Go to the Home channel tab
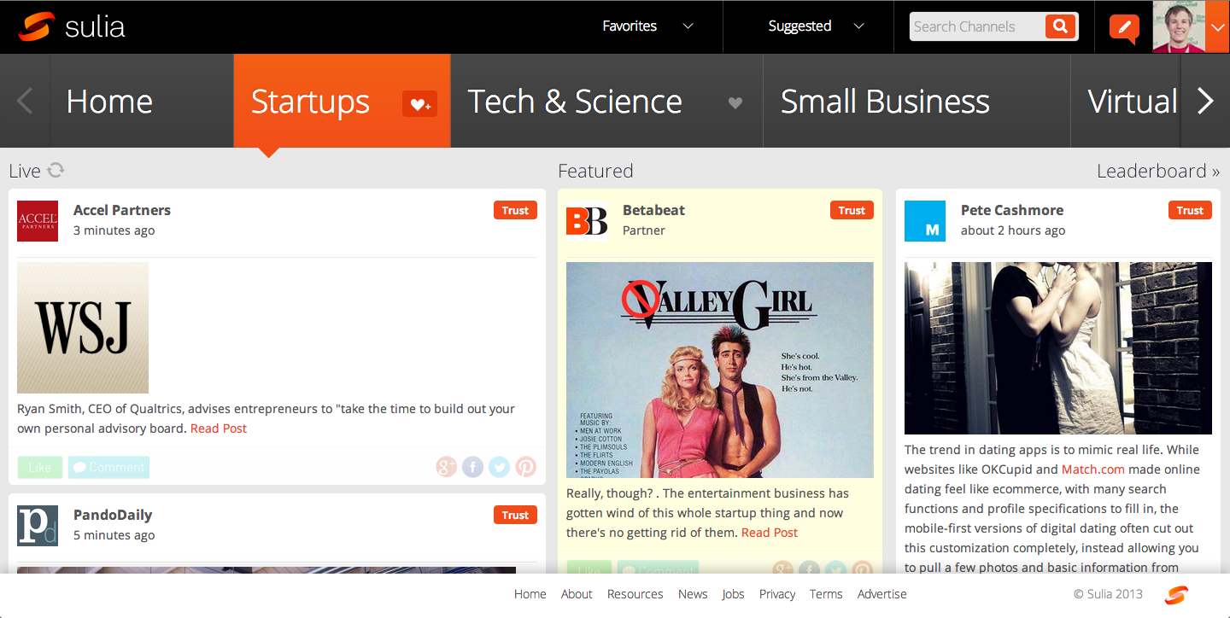This screenshot has height=618, width=1230. coord(109,102)
